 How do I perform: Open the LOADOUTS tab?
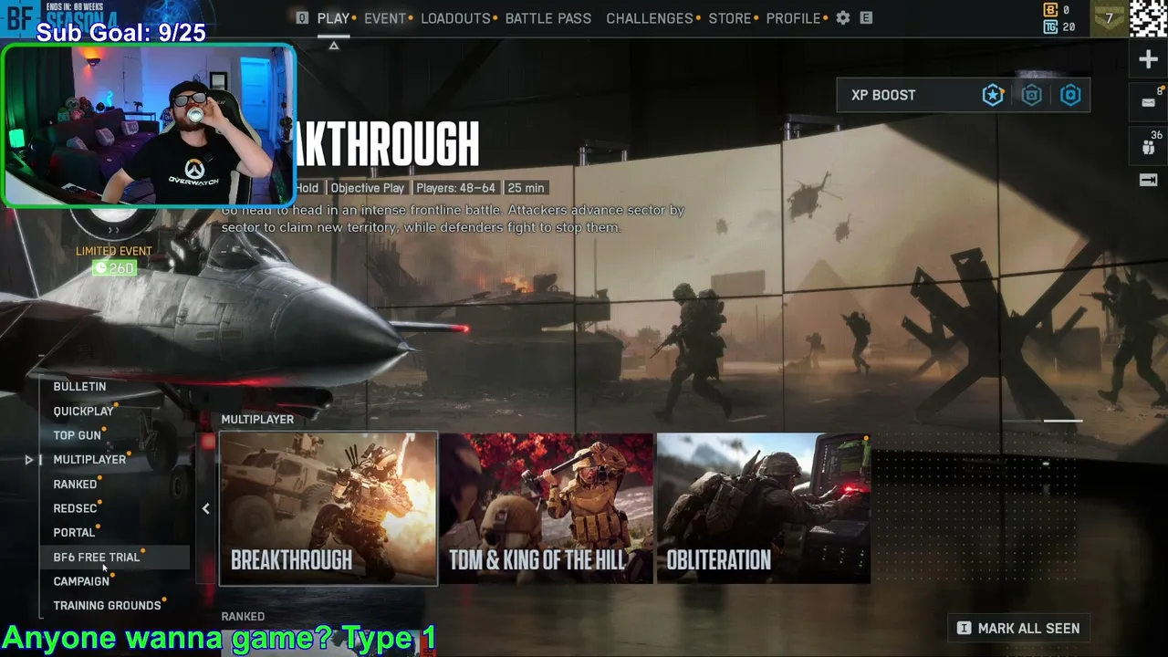pyautogui.click(x=455, y=18)
